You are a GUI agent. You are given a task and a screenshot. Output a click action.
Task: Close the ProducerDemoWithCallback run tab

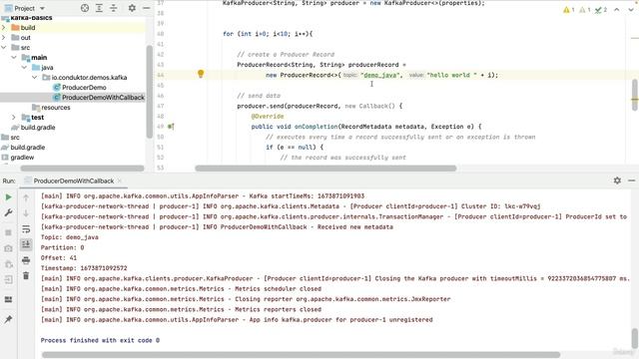click(120, 180)
